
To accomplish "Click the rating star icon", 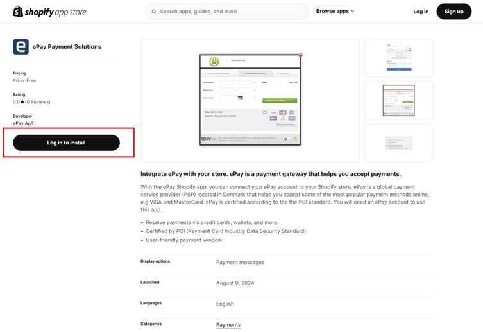I will [22, 102].
